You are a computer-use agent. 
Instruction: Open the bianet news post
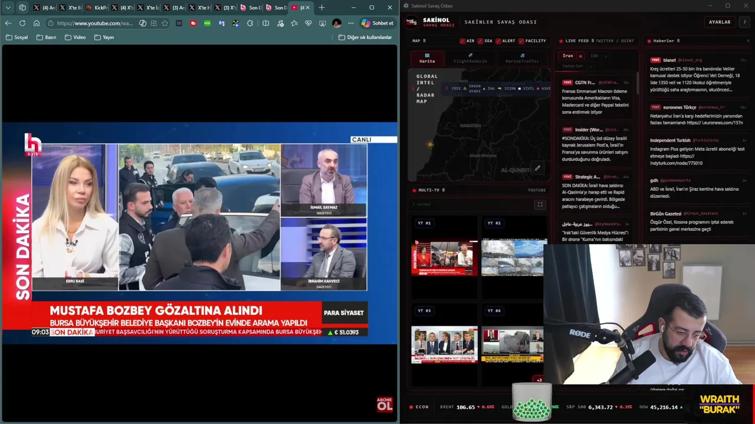point(698,75)
